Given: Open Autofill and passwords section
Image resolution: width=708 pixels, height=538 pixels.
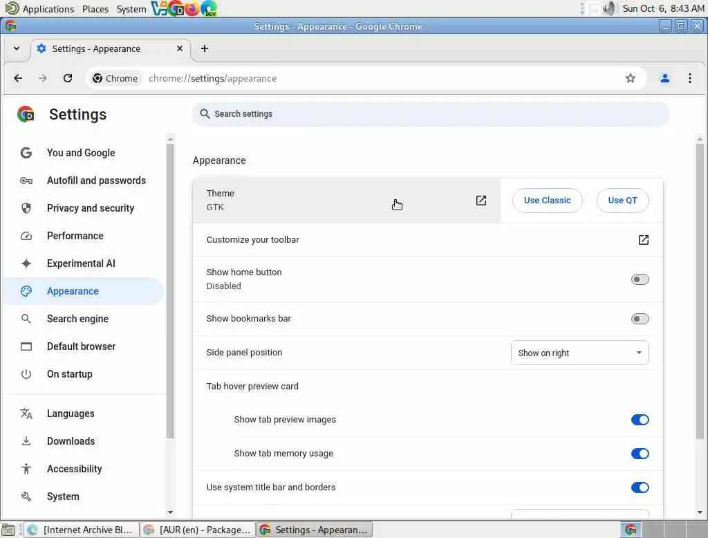Looking at the screenshot, I should (84, 180).
